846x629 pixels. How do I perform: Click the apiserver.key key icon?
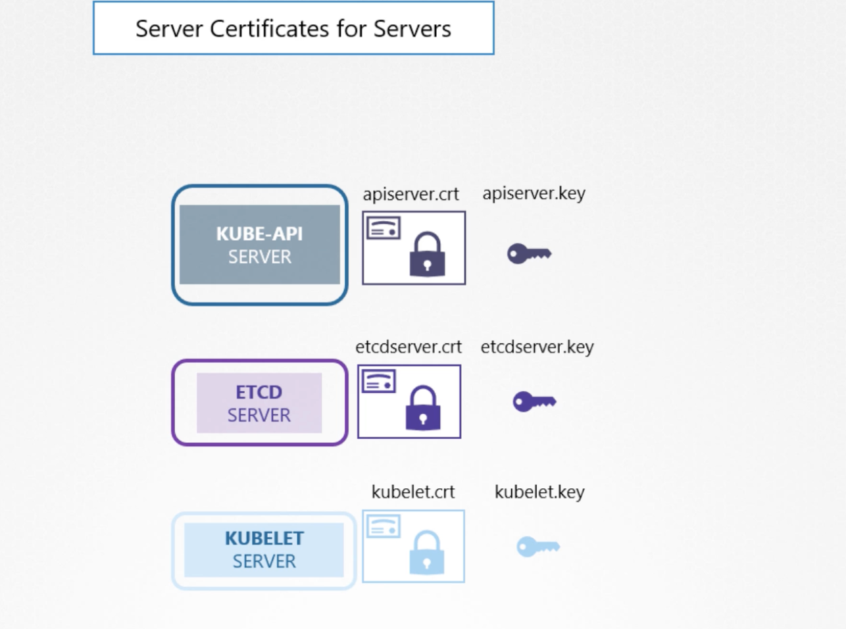coord(529,253)
